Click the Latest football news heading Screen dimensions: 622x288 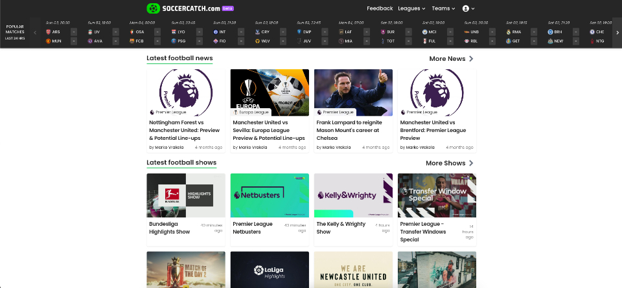coord(179,58)
